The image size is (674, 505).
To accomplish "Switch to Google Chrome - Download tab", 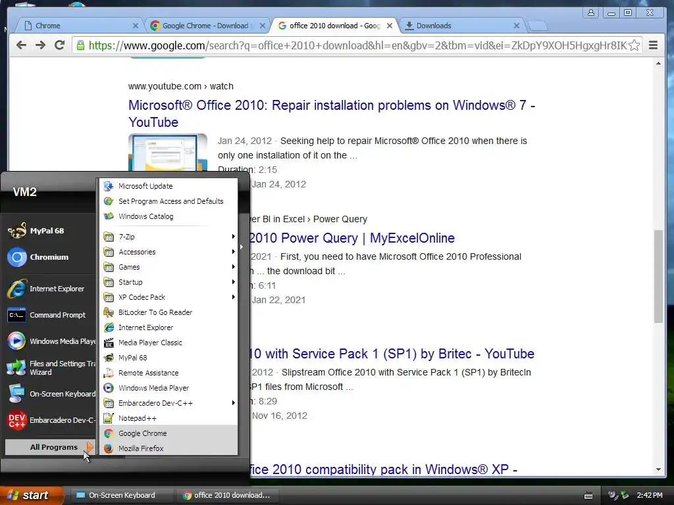I will click(206, 26).
